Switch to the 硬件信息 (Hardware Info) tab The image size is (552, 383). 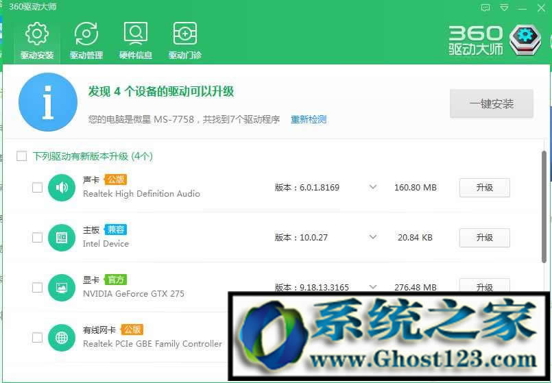[x=135, y=40]
